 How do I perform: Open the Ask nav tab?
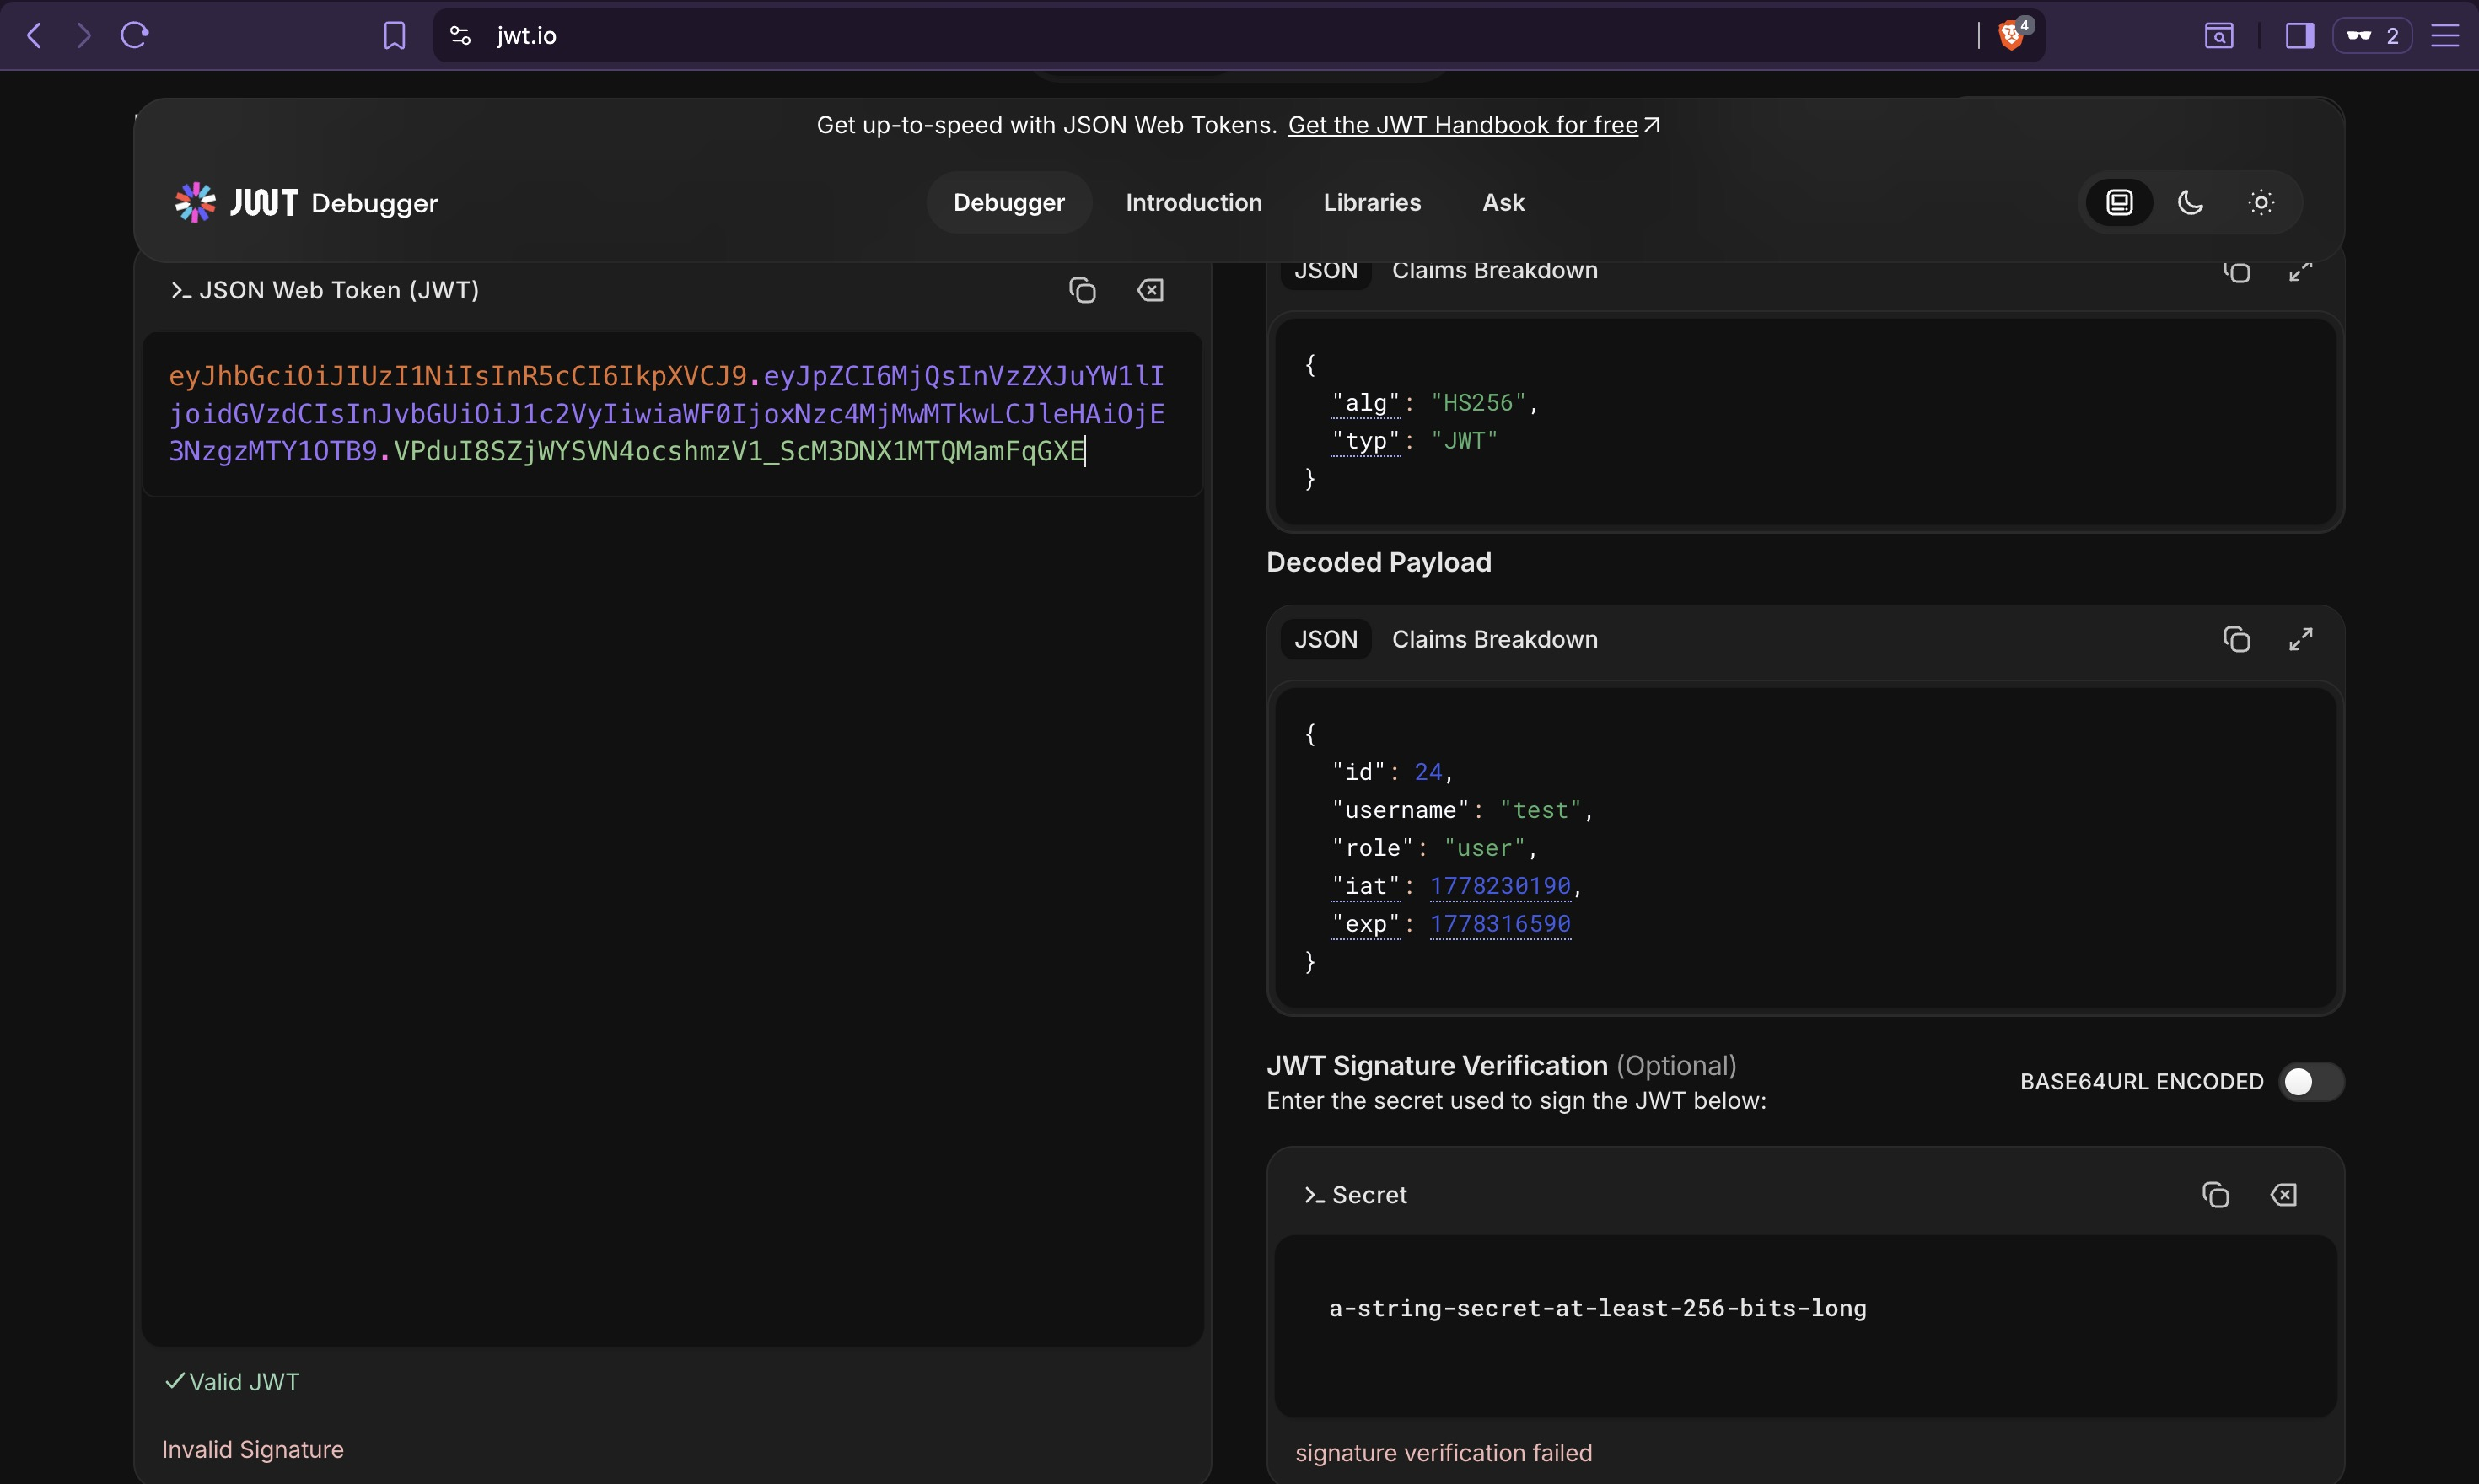[x=1503, y=203]
